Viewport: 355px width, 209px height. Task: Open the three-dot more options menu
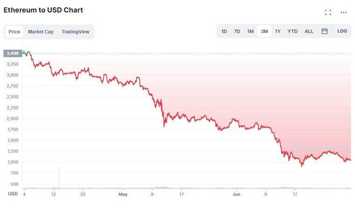click(x=343, y=13)
